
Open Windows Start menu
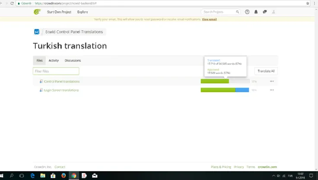click(2, 176)
